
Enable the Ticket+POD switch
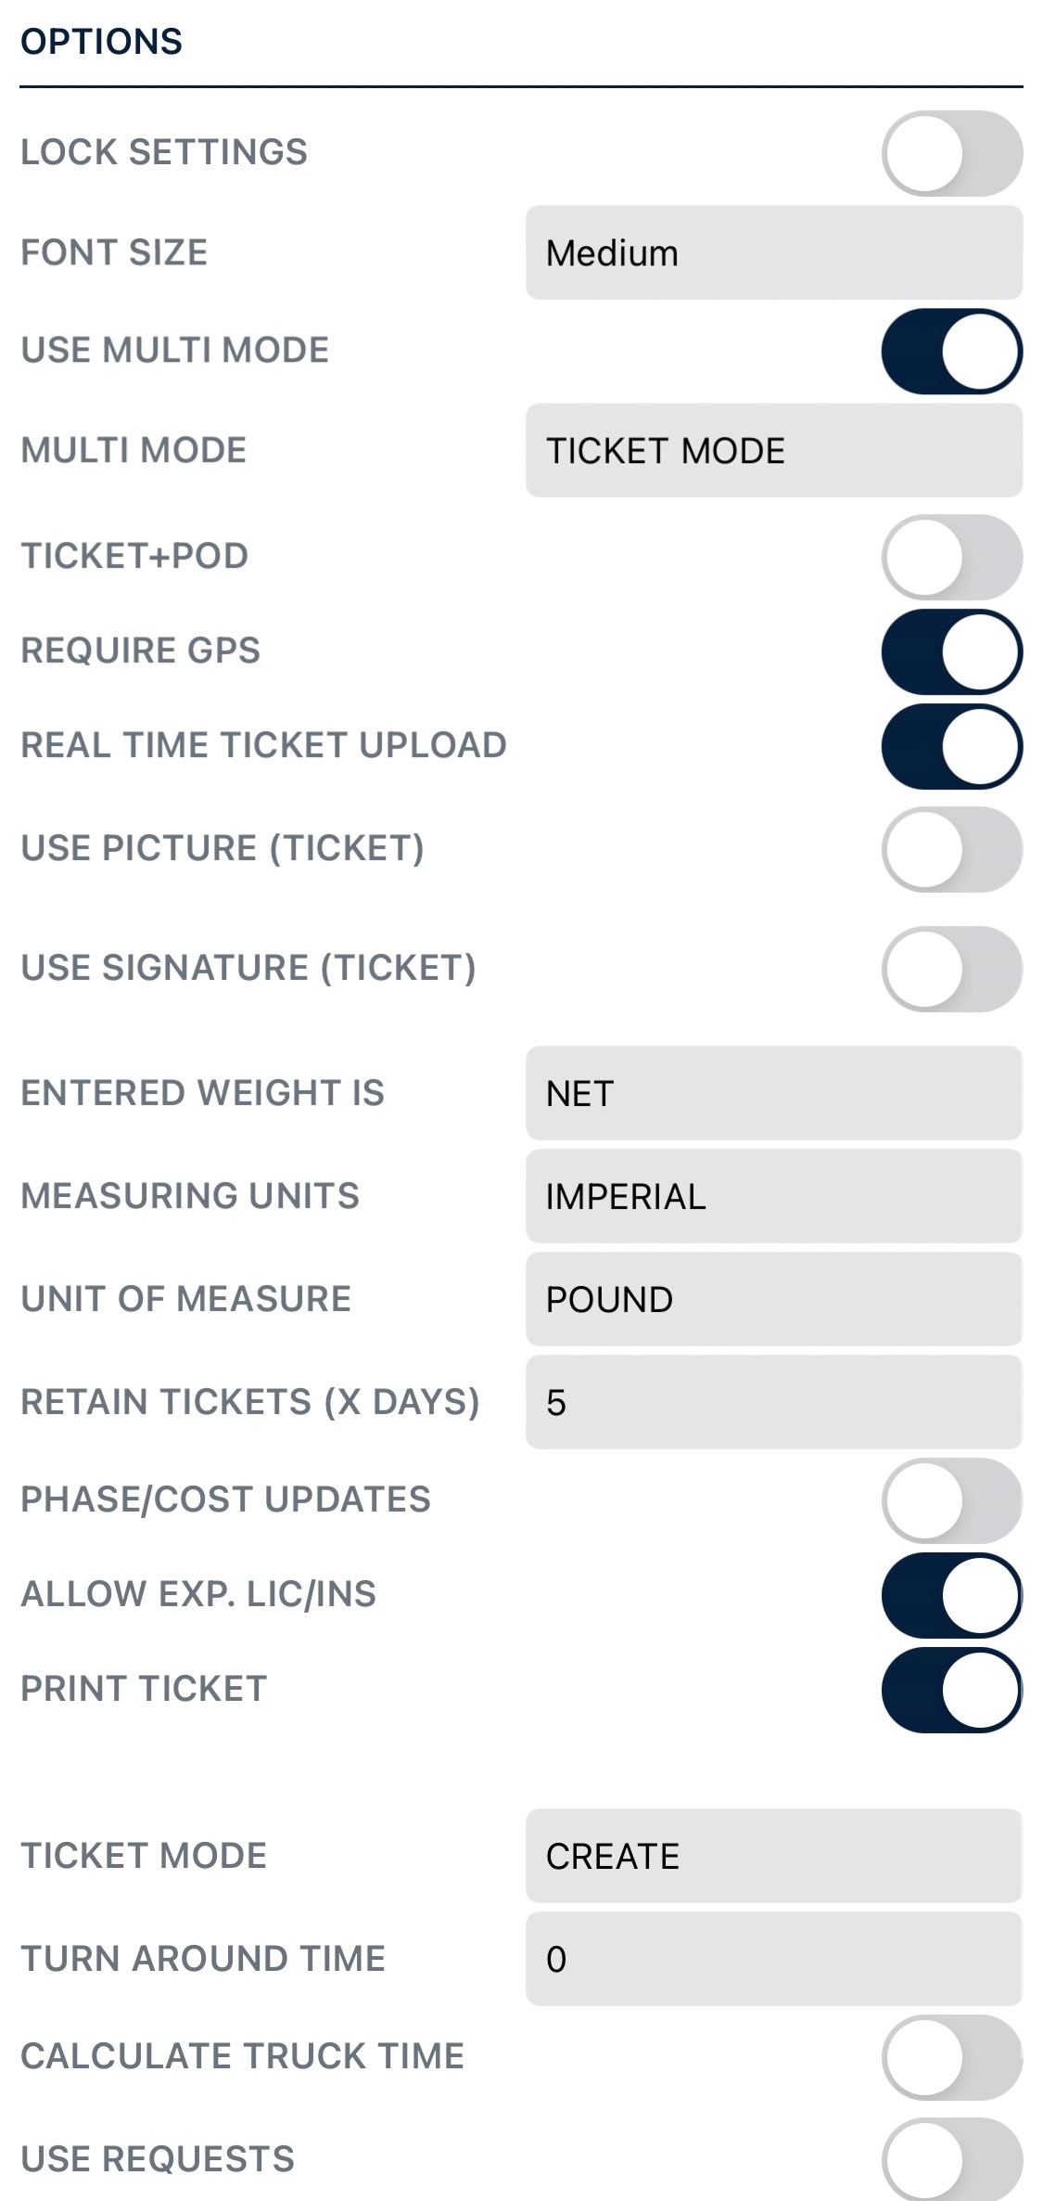point(951,557)
